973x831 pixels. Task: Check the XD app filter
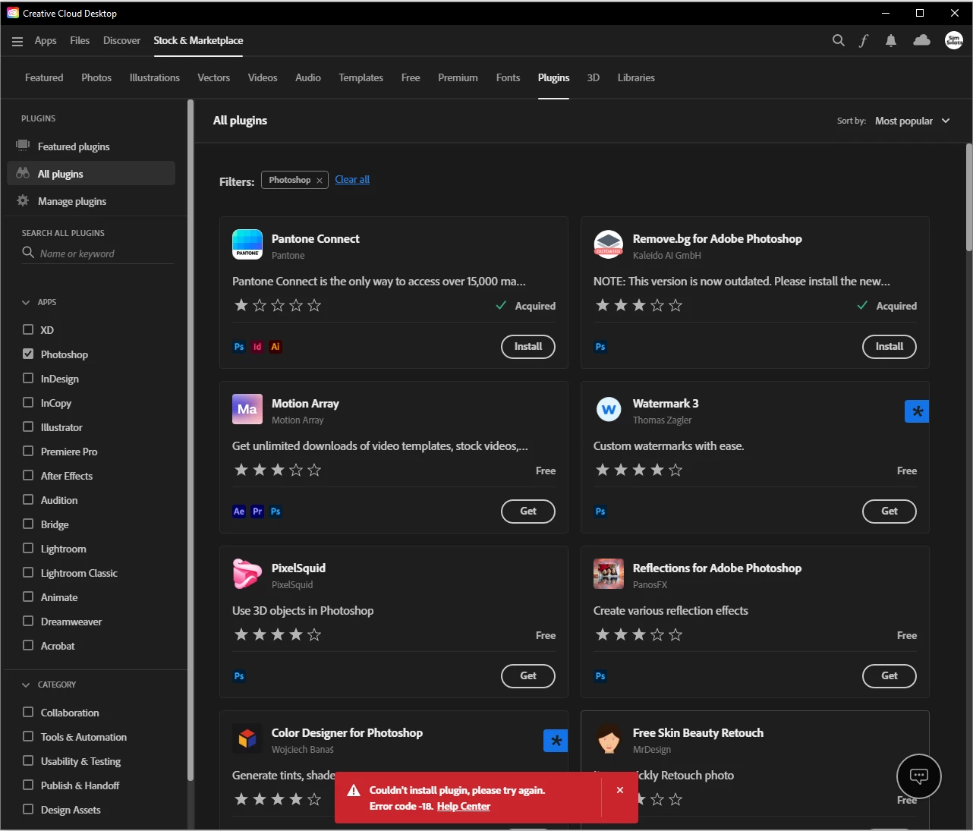coord(28,329)
